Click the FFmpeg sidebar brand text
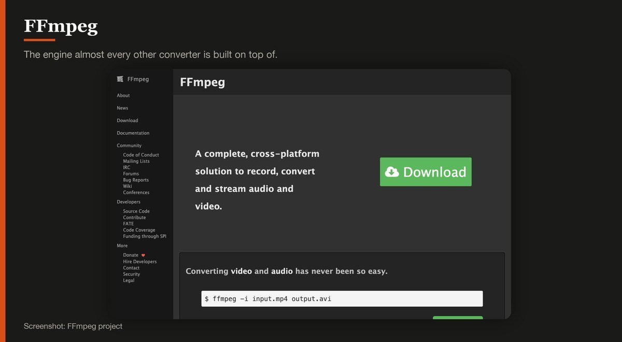 138,79
